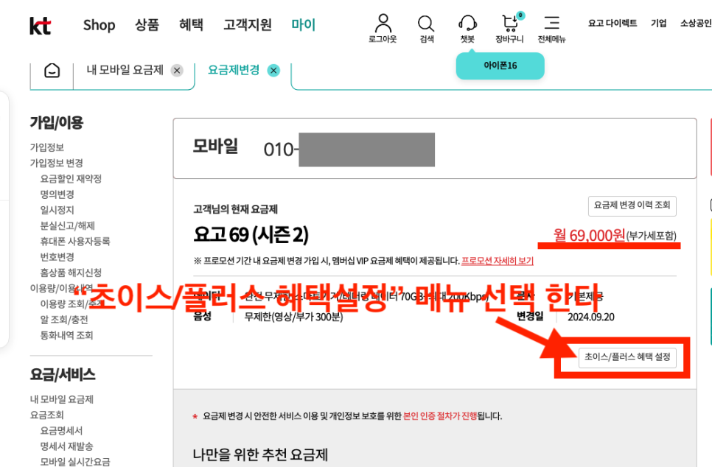Close the 요금제변경 tab
The image size is (712, 467).
click(273, 71)
